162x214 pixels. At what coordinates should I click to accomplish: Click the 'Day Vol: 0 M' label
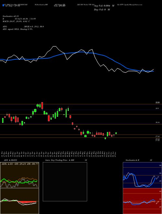tap(102, 9)
